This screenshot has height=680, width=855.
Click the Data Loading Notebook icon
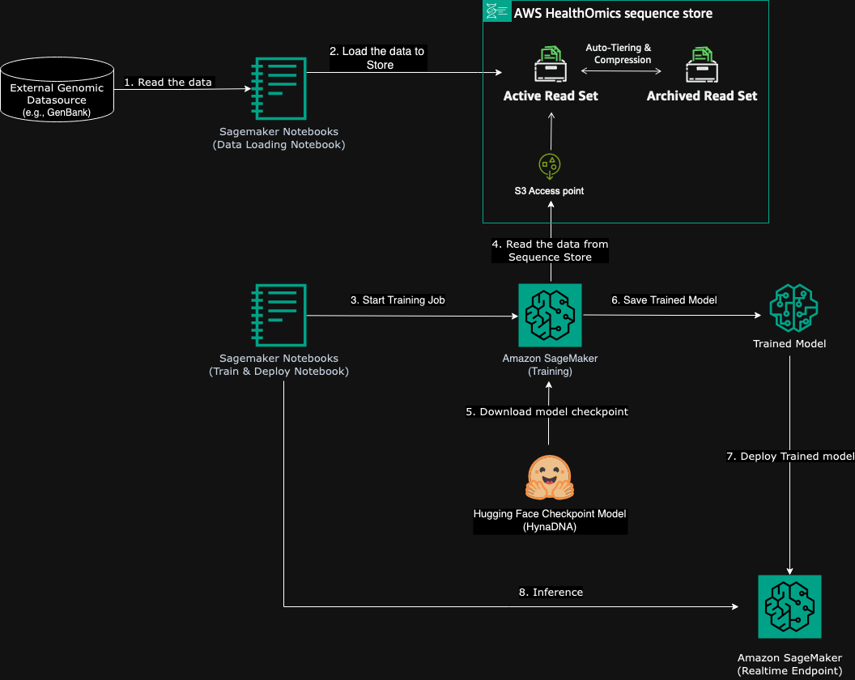point(279,89)
